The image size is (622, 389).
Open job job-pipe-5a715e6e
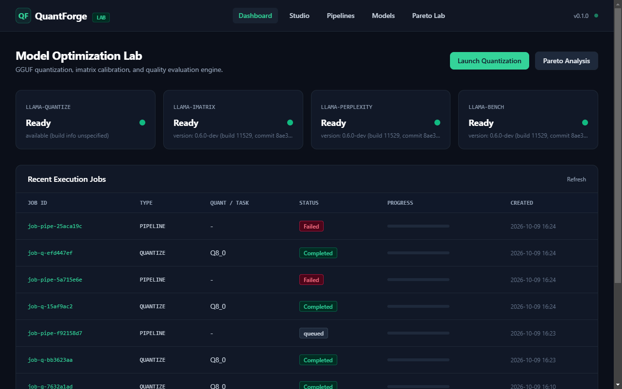(x=55, y=280)
